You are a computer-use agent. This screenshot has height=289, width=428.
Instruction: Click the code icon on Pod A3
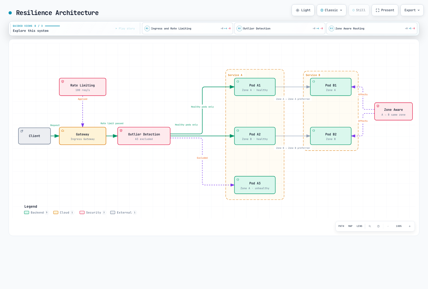pyautogui.click(x=238, y=180)
